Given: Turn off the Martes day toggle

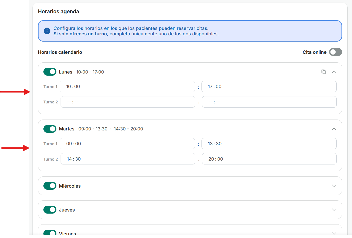Looking at the screenshot, I should point(50,129).
